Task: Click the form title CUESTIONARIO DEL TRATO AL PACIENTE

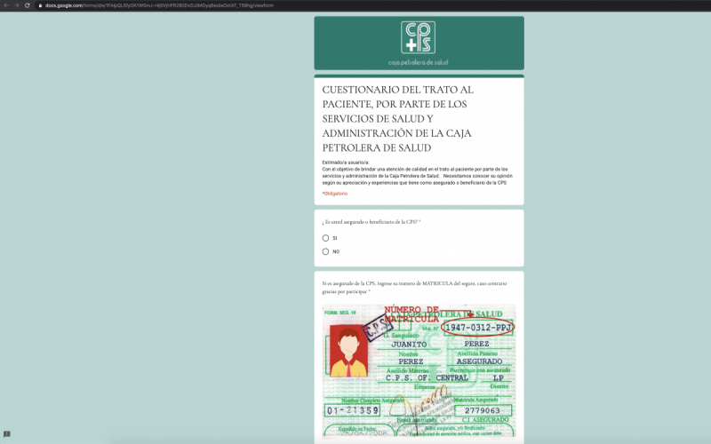Action: 397,119
